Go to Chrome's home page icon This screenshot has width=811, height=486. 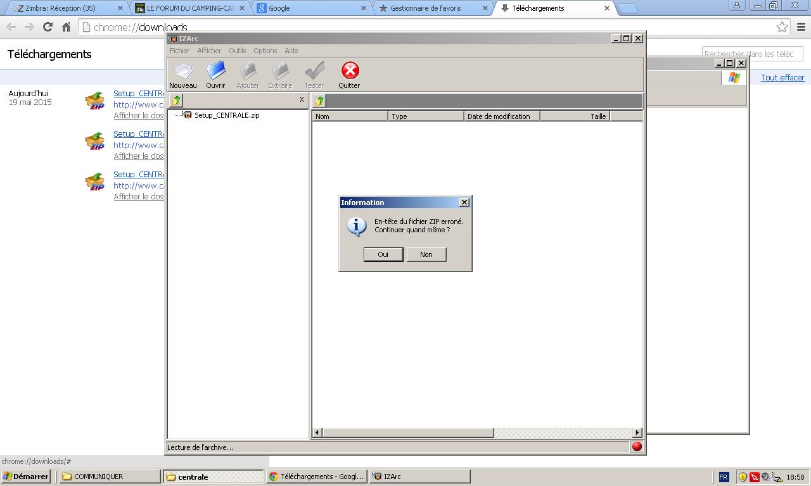click(66, 27)
